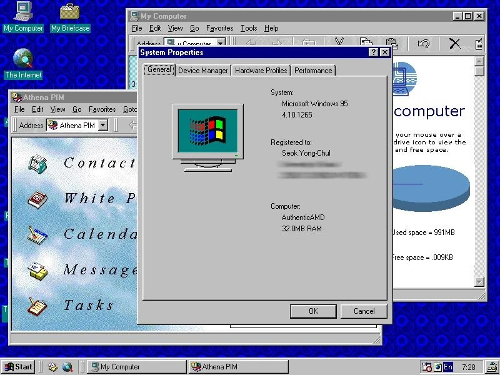500x375 pixels.
Task: Cancel the System Properties dialog
Action: tap(364, 311)
